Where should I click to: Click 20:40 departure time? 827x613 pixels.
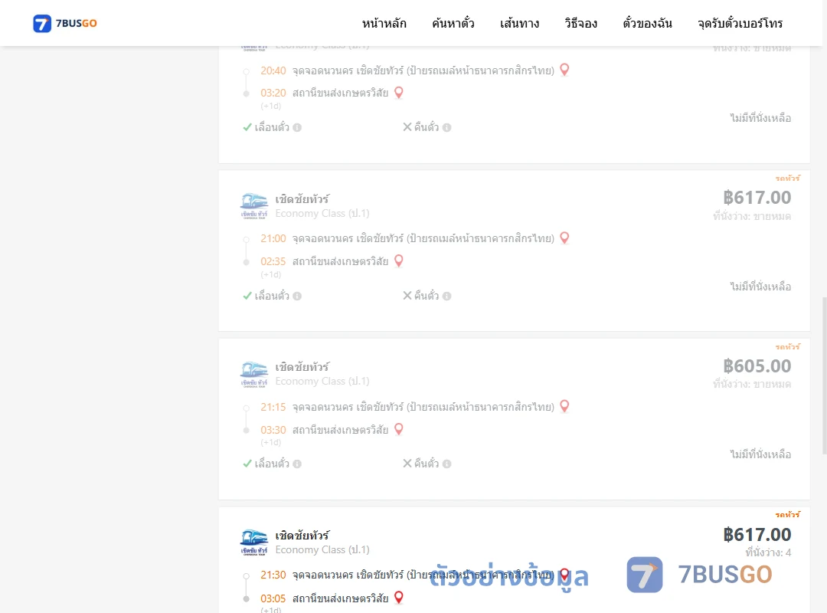pyautogui.click(x=273, y=70)
